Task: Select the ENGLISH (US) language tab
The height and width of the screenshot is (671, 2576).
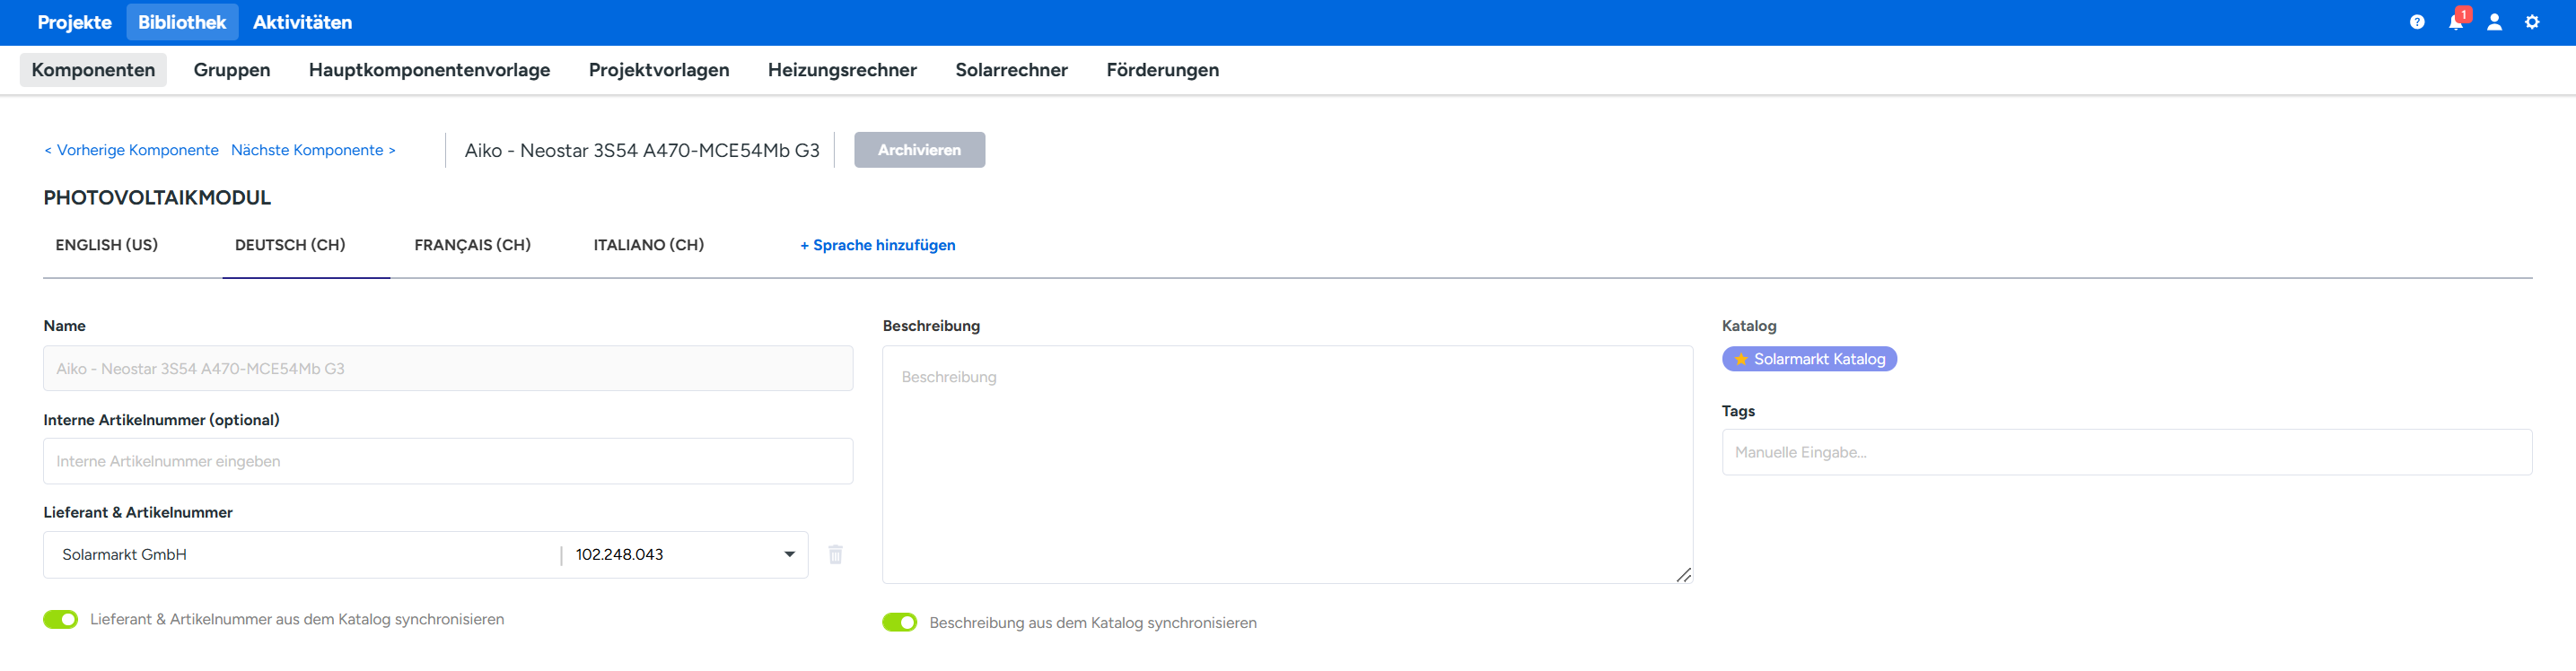Action: click(x=107, y=245)
